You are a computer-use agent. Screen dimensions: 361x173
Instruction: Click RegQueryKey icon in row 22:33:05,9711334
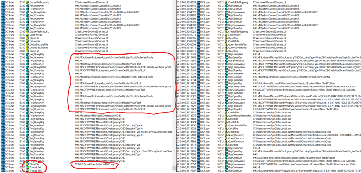click(226, 80)
